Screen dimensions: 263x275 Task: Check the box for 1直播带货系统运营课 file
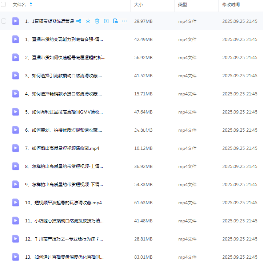(4, 21)
